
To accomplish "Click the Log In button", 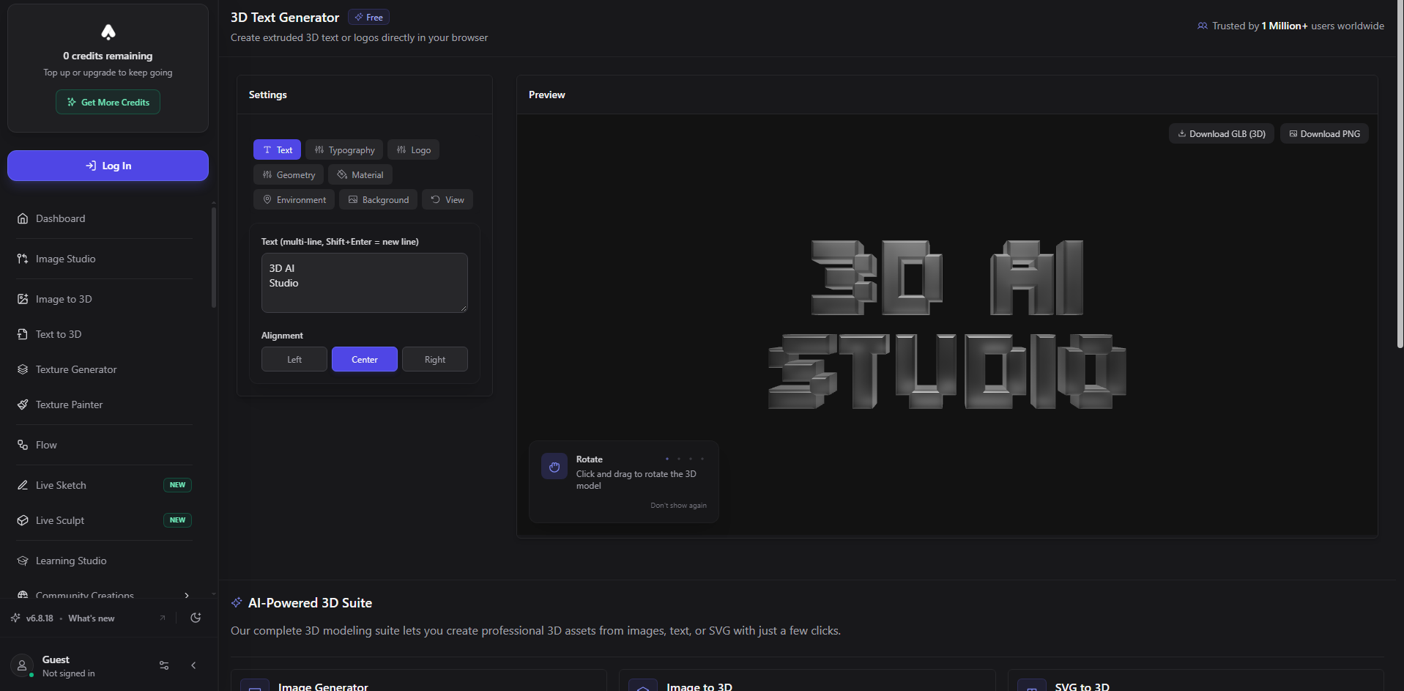I will 108,166.
